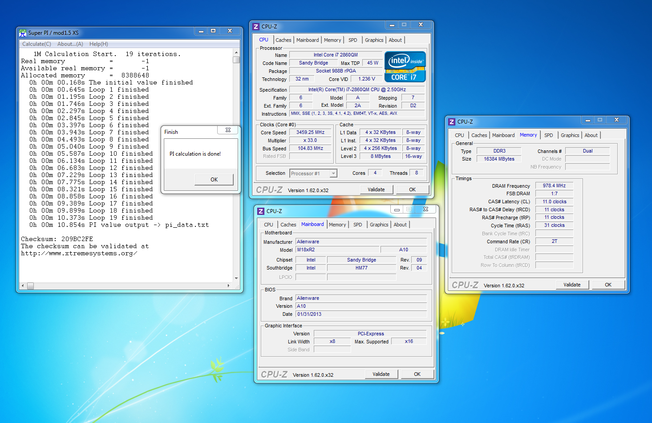This screenshot has width=652, height=423.
Task: Click the Core Speed value 3459.25 MHz
Action: pos(310,132)
